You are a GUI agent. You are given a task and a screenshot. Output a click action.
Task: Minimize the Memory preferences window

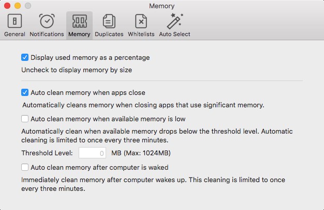click(x=17, y=6)
